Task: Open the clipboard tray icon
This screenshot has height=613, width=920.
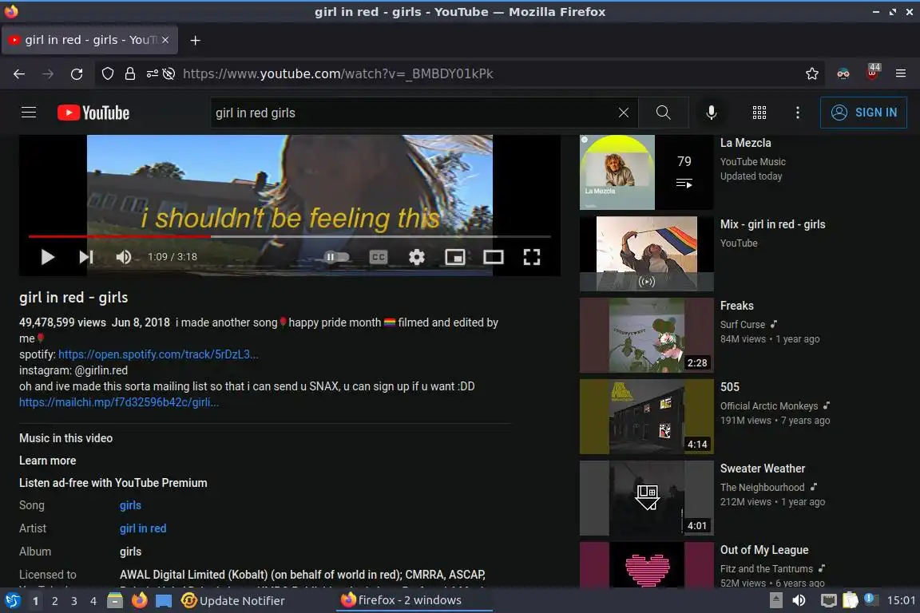Action: click(x=851, y=601)
